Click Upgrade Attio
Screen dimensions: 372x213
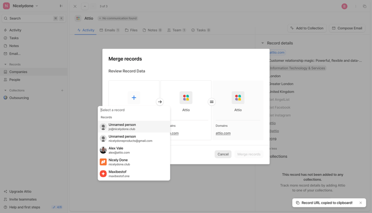pyautogui.click(x=20, y=192)
